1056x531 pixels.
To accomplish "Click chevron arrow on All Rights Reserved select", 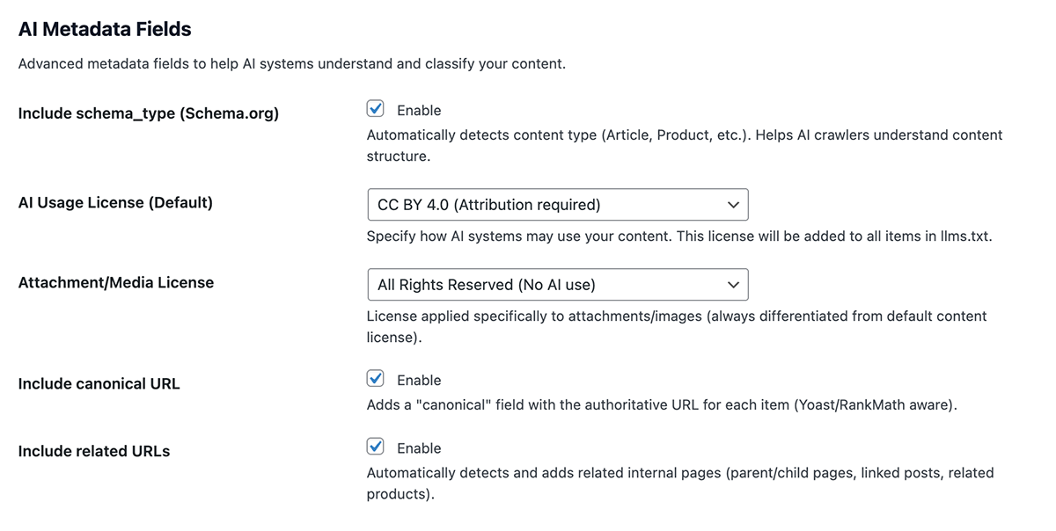I will pyautogui.click(x=733, y=285).
